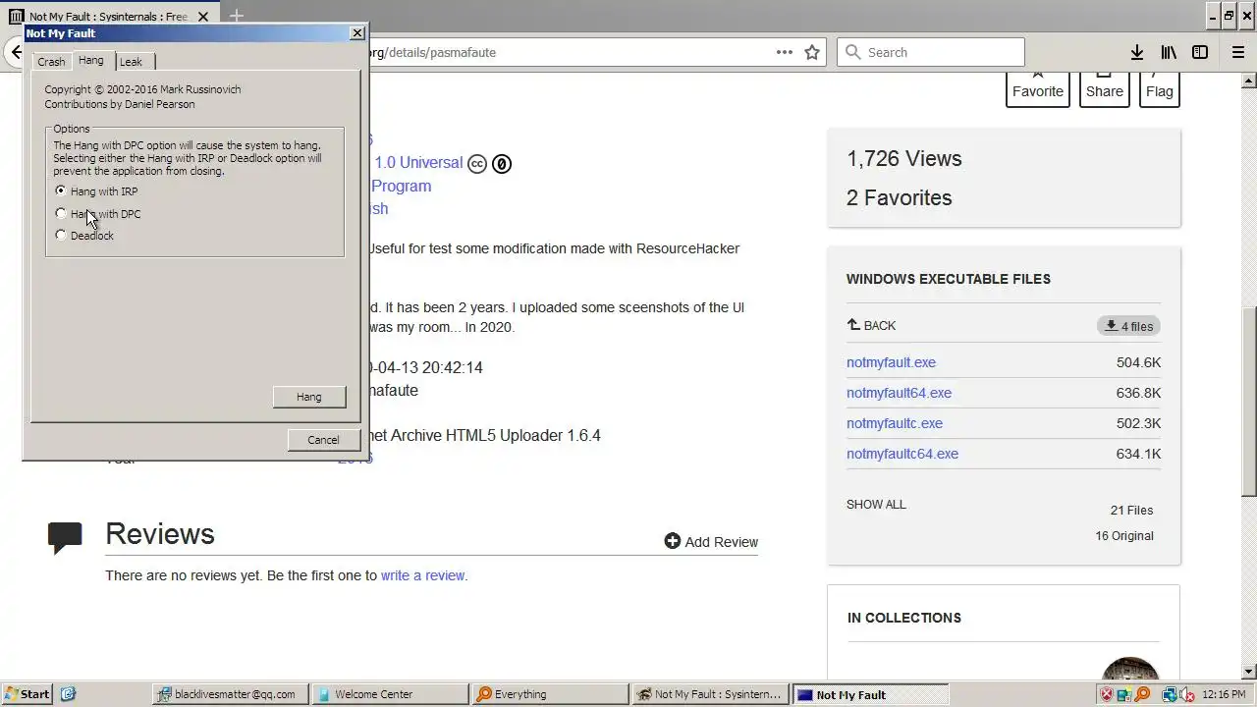This screenshot has width=1257, height=707.
Task: Click the public domain zero icon
Action: point(502,164)
